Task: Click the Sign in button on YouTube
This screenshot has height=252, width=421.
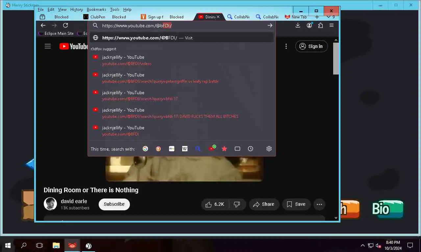Action: point(311,46)
